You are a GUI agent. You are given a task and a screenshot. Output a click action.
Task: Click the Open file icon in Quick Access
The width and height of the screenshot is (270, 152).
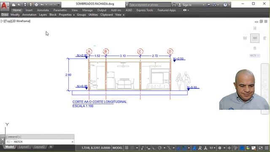(19, 5)
